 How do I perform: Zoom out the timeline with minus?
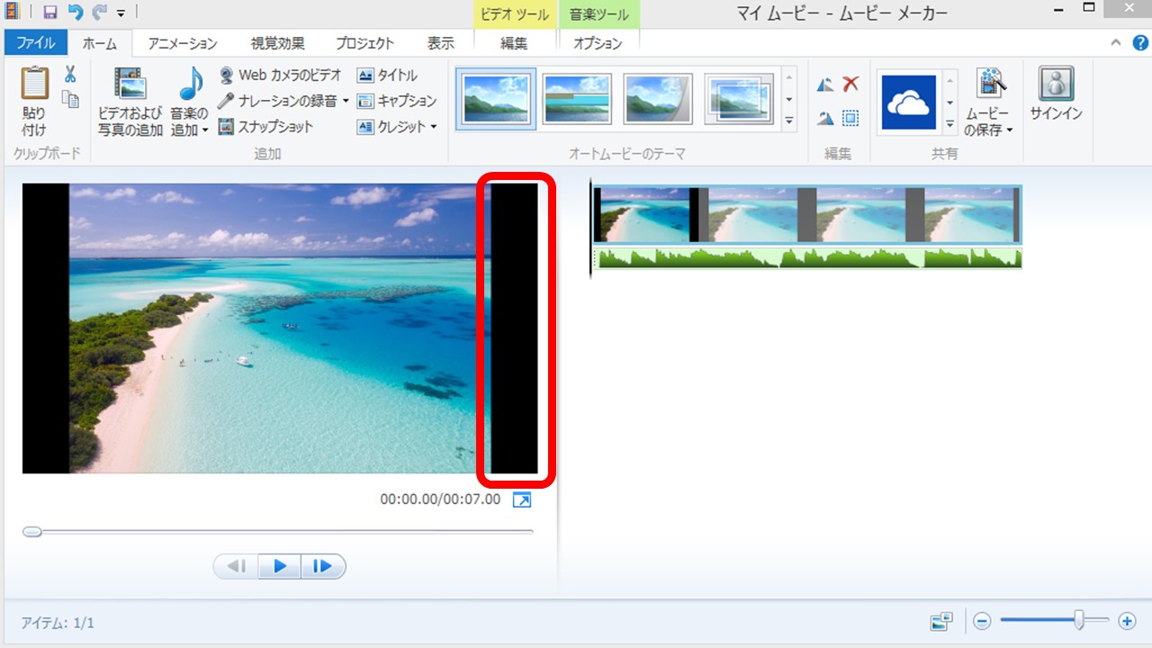[x=982, y=621]
